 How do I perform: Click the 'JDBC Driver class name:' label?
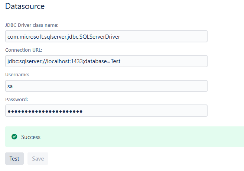(x=32, y=25)
